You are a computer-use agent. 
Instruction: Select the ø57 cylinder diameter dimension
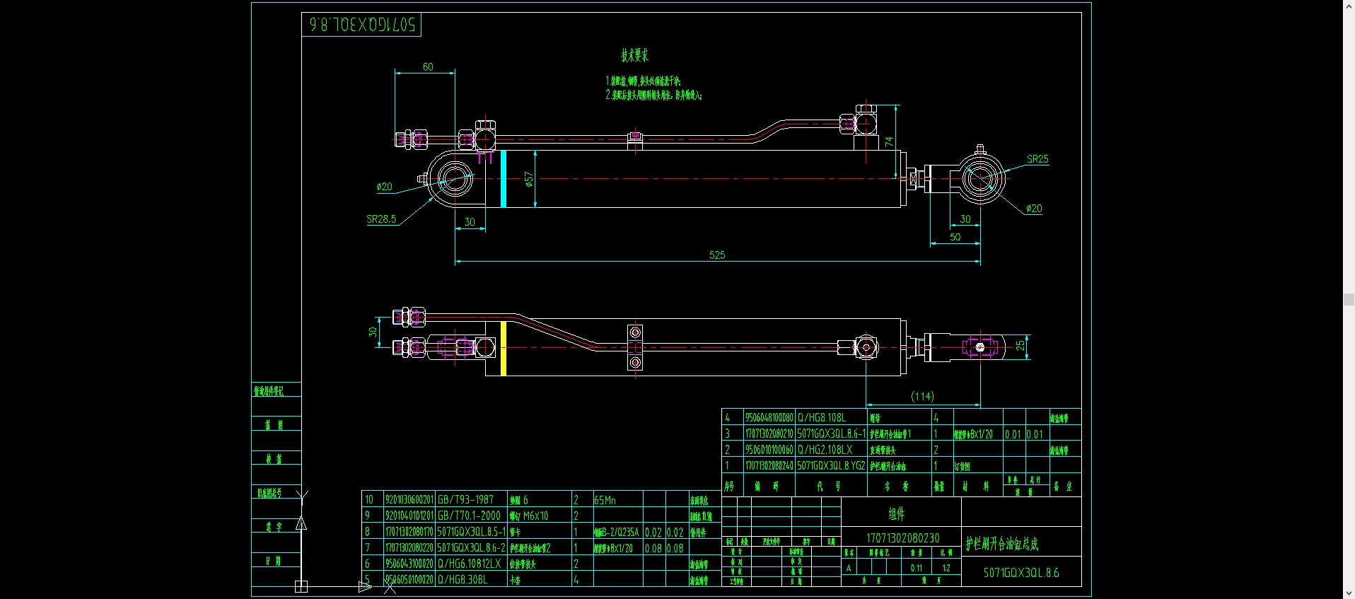click(x=528, y=179)
